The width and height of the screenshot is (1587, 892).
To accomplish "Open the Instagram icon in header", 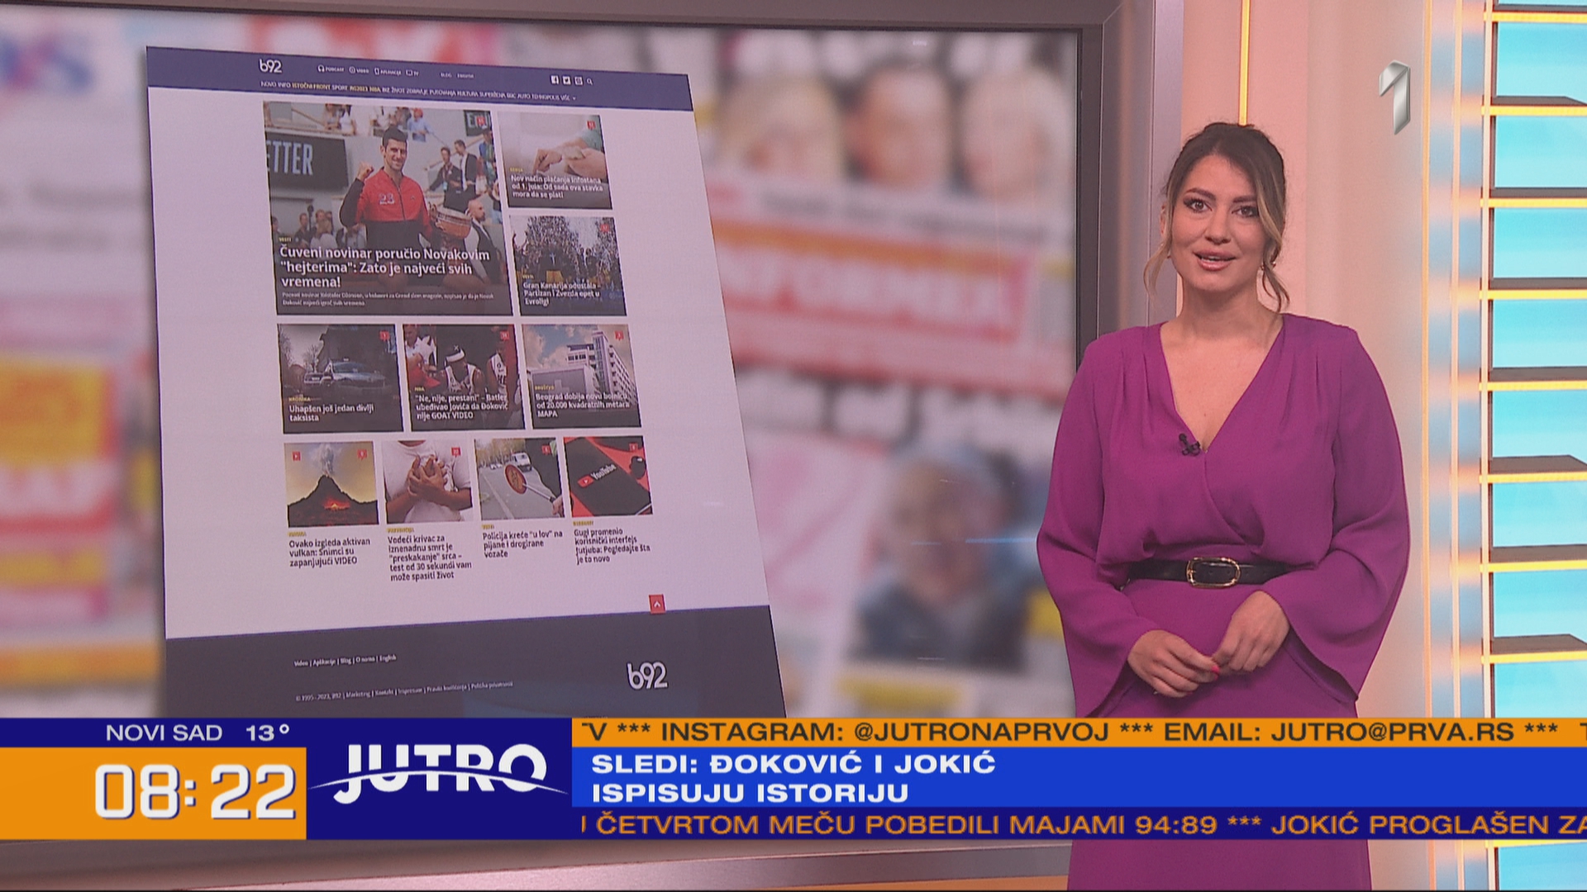I will coord(579,81).
